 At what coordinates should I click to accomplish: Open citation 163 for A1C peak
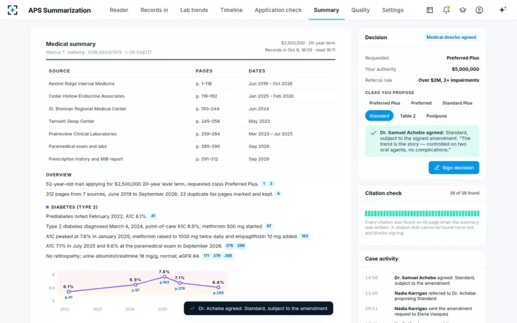point(305,236)
